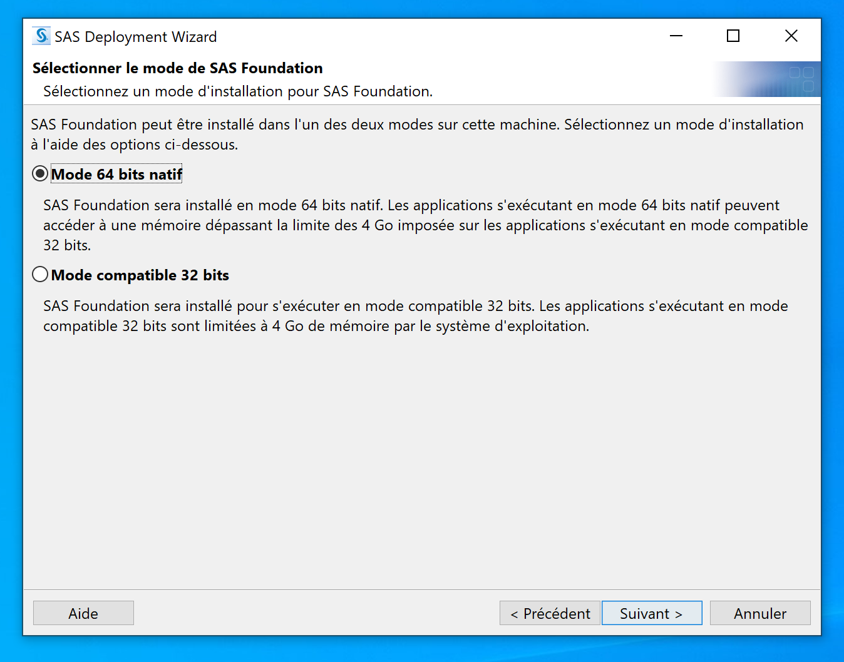The width and height of the screenshot is (844, 662).
Task: Open help with the Aide button
Action: click(83, 613)
